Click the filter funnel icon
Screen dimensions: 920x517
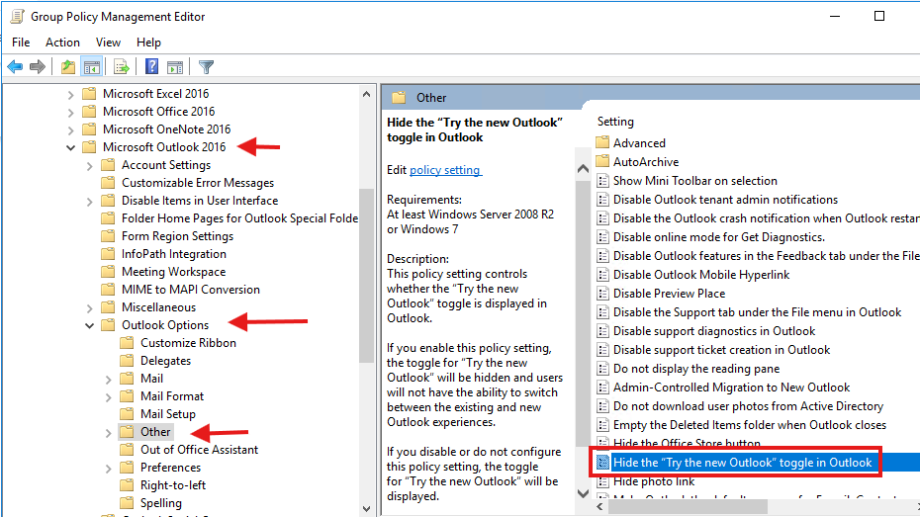(x=206, y=67)
